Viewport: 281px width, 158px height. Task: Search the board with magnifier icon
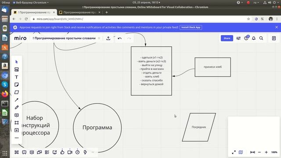point(261,38)
